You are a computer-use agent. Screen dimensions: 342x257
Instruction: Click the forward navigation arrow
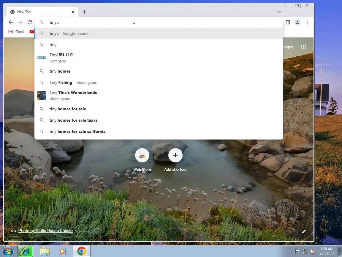point(20,22)
